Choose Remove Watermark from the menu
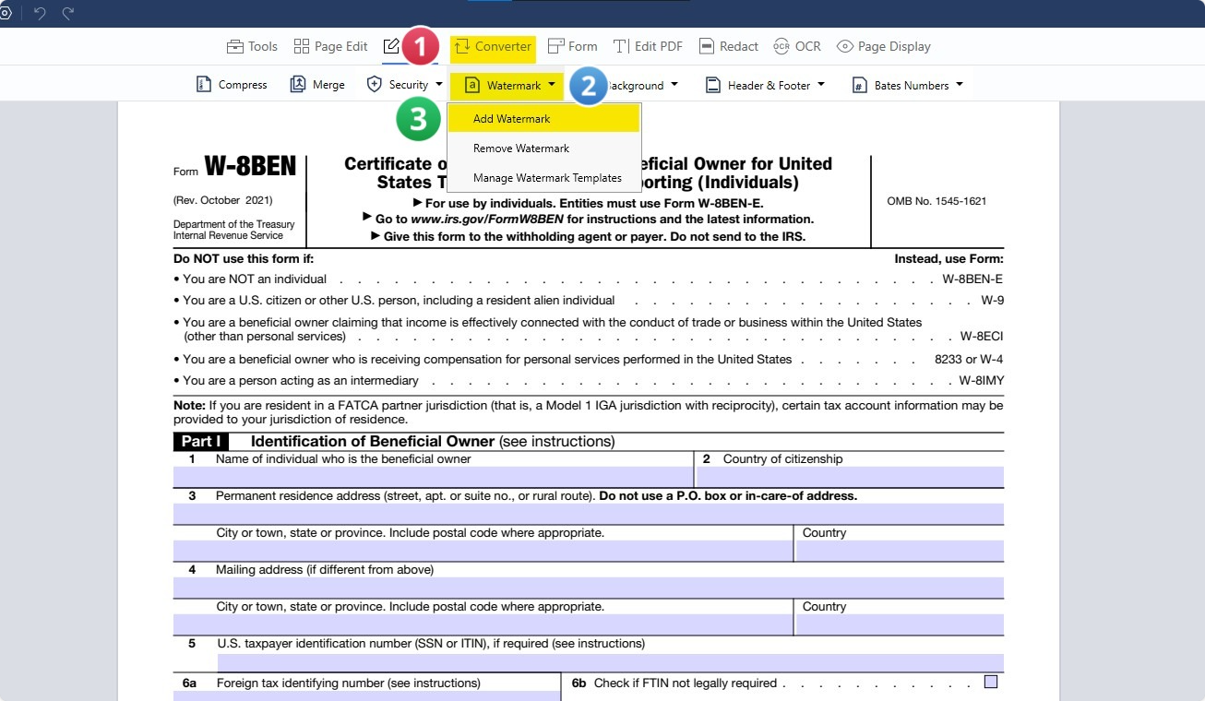Image resolution: width=1205 pixels, height=701 pixels. 543,148
